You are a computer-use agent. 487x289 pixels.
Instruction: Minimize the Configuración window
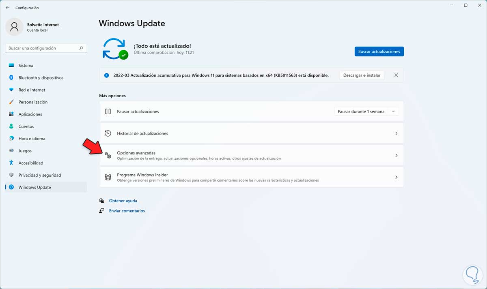coord(453,5)
